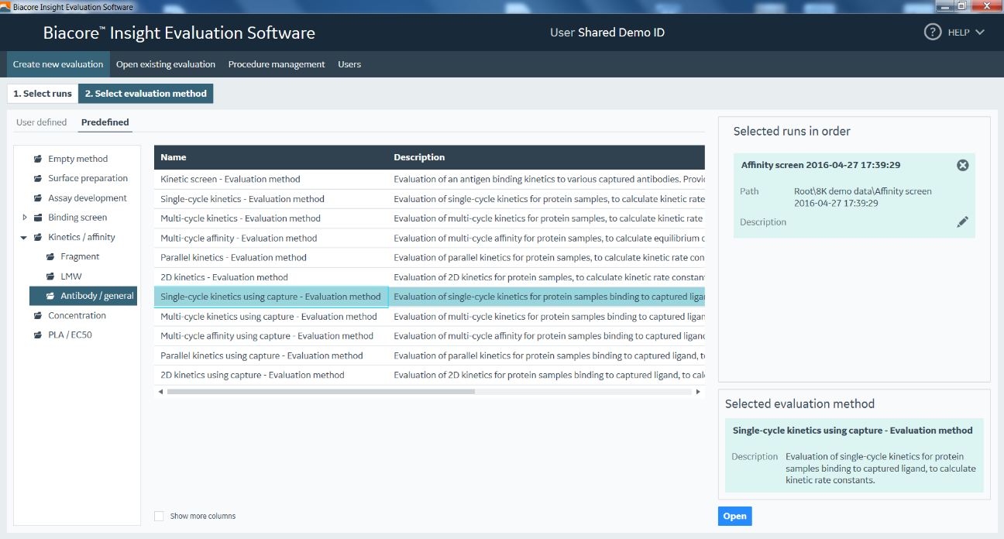The width and height of the screenshot is (1004, 539).
Task: Switch to User defined methods tab
Action: coord(42,122)
